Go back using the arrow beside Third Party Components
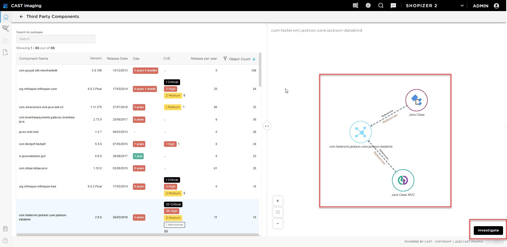 pos(21,17)
